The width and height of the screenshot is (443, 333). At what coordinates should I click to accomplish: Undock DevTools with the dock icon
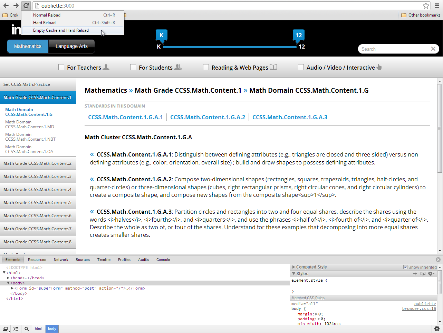6,329
